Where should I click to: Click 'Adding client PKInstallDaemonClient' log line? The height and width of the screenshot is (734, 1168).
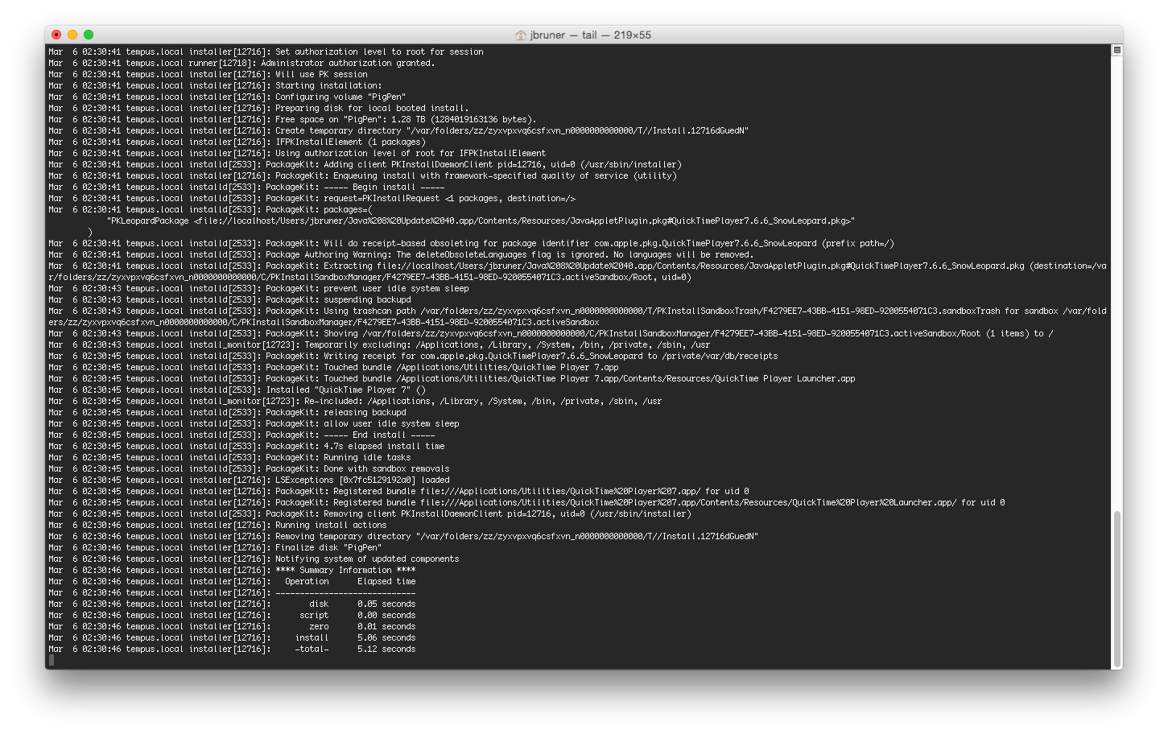pyautogui.click(x=365, y=164)
